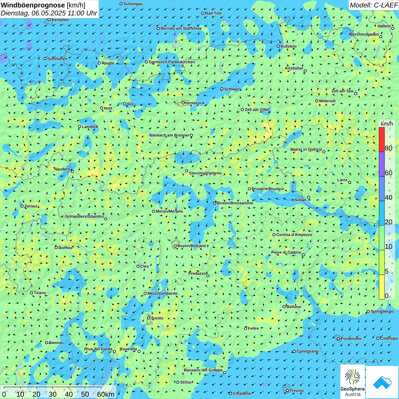This screenshot has height=399, width=399.
Task: Click the Zernez label
Action: (31, 206)
